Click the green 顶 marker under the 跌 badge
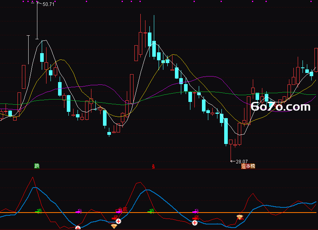This screenshot has height=230, width=318. coord(38,211)
